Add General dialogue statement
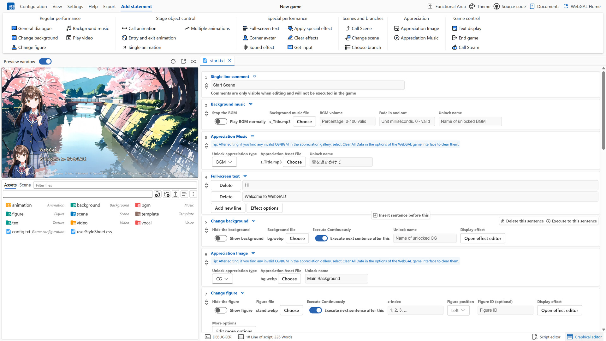This screenshot has width=606, height=341. click(x=32, y=28)
